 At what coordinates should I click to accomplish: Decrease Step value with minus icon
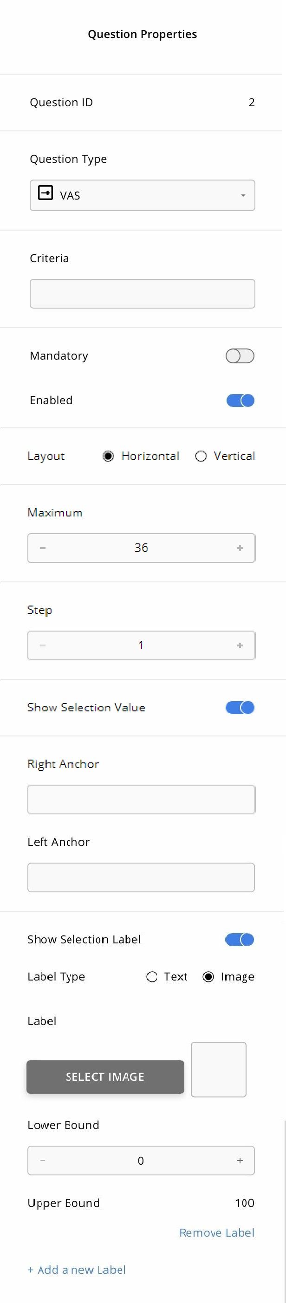pyautogui.click(x=43, y=645)
